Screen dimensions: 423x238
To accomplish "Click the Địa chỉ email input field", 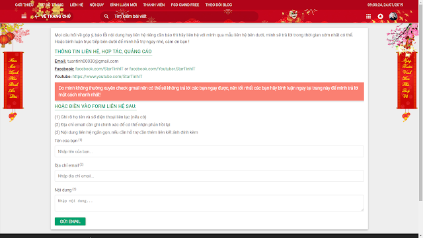I will (x=209, y=176).
